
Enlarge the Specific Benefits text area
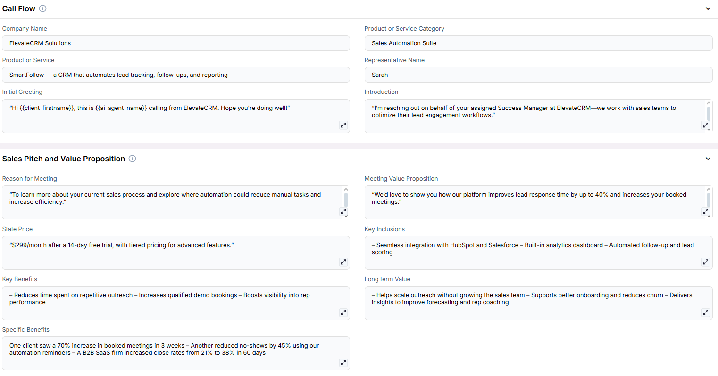point(343,363)
